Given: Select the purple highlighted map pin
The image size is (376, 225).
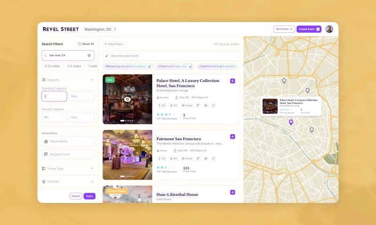Looking at the screenshot, I should pos(291,122).
